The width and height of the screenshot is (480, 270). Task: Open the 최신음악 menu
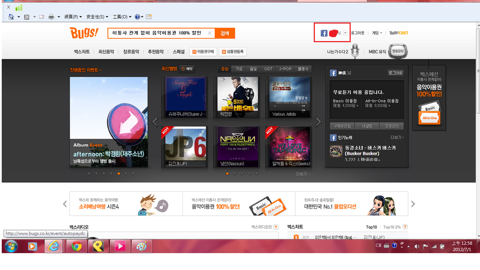tap(106, 52)
